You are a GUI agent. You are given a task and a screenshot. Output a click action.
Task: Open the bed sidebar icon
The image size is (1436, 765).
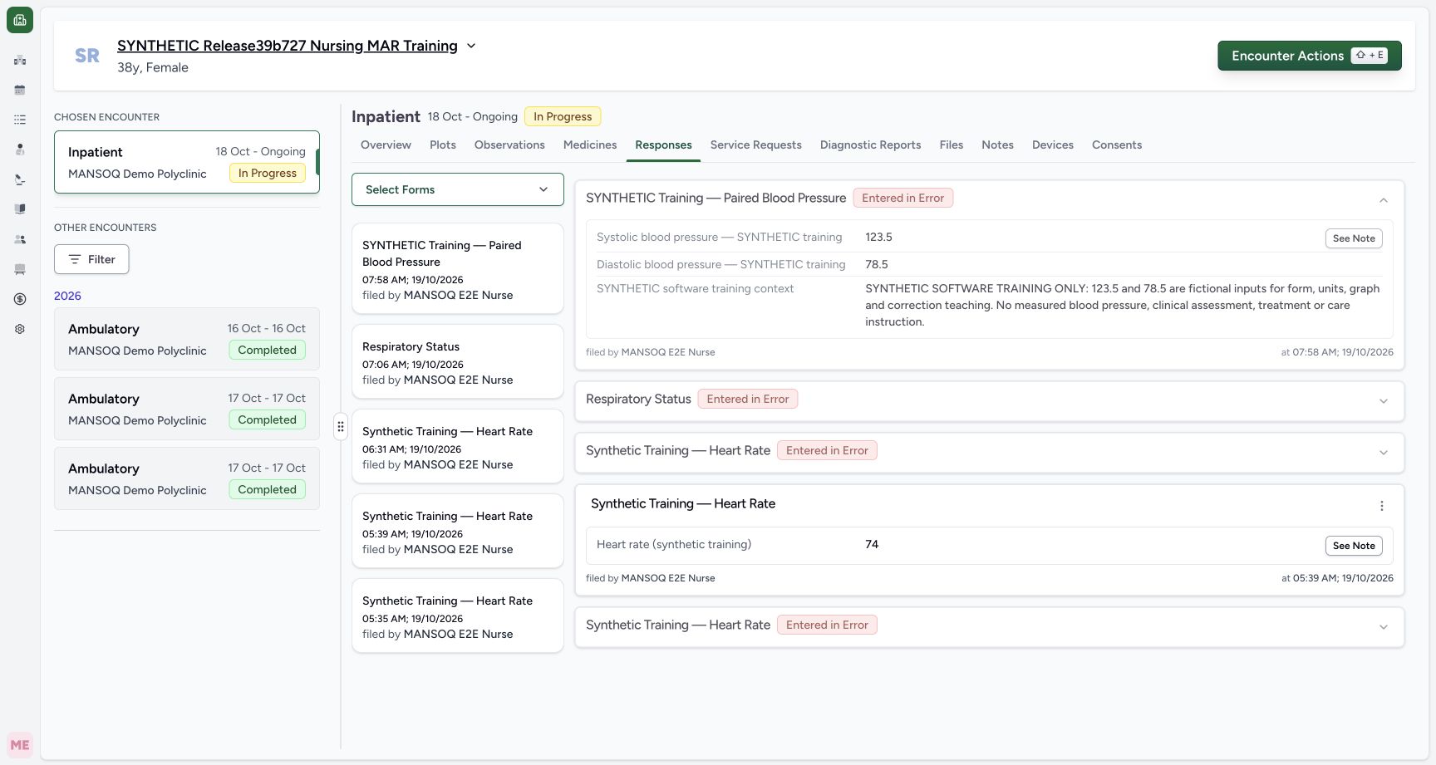click(x=20, y=269)
